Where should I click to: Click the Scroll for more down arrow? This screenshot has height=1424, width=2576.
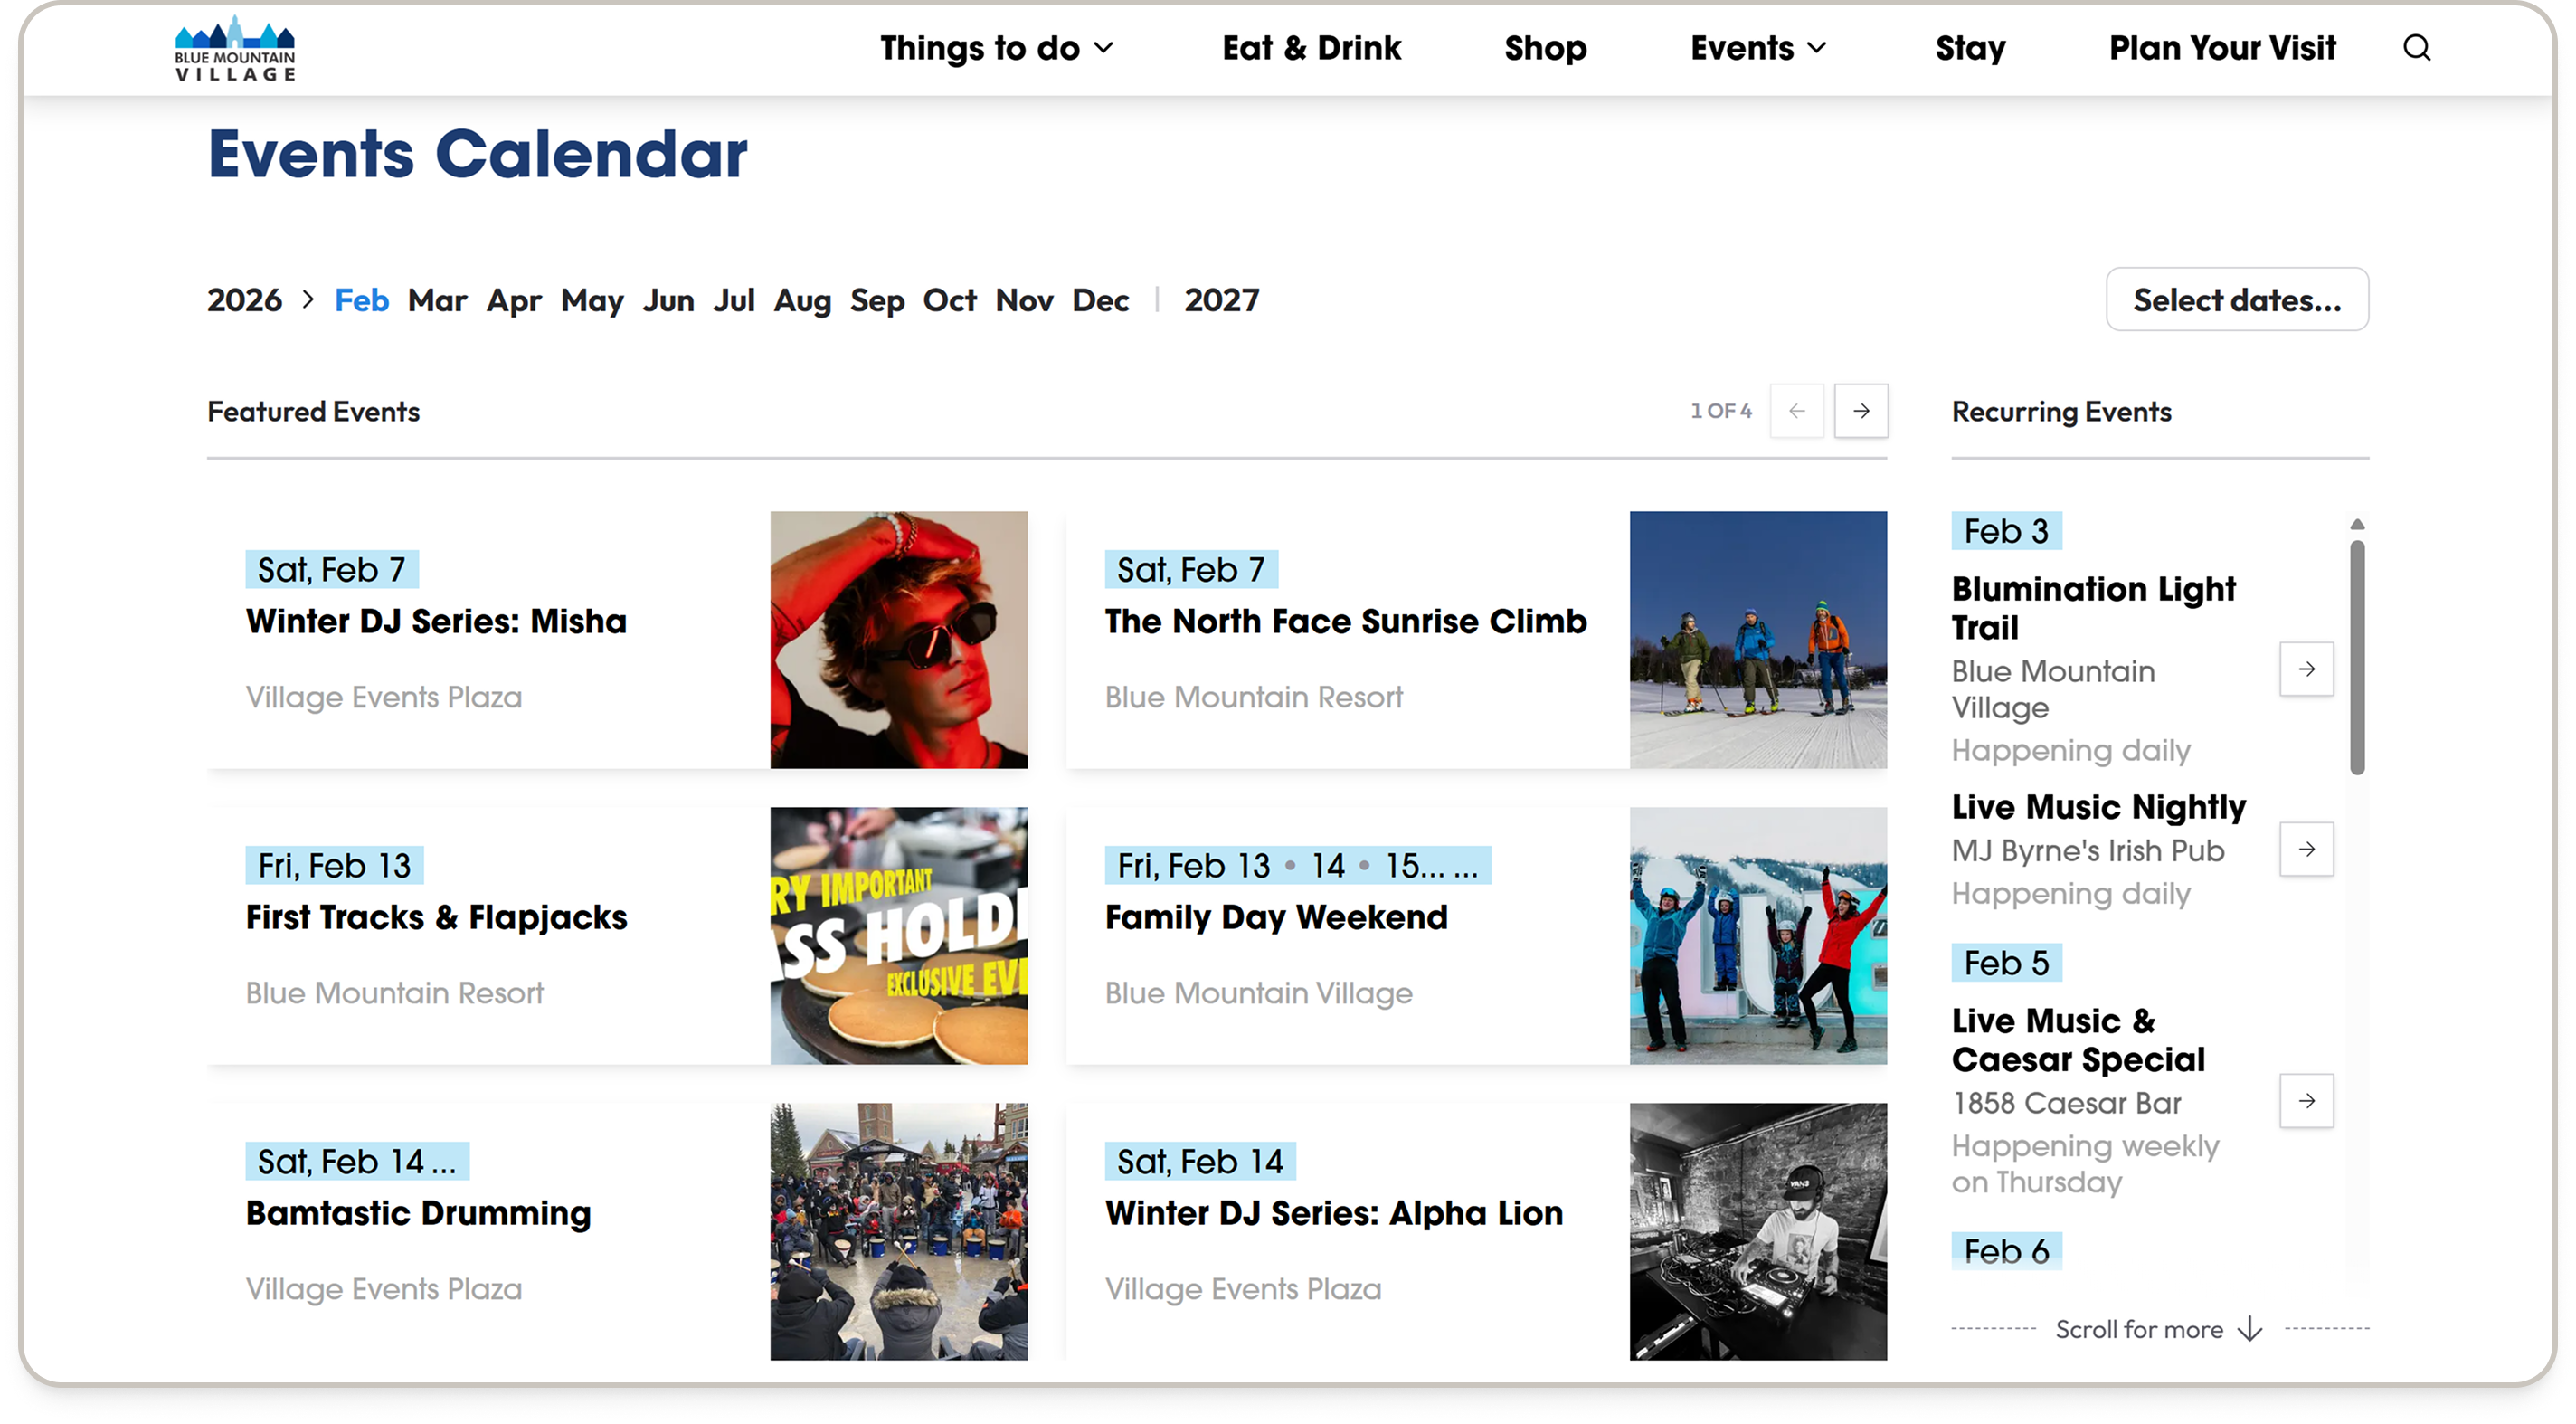[x=2249, y=1329]
